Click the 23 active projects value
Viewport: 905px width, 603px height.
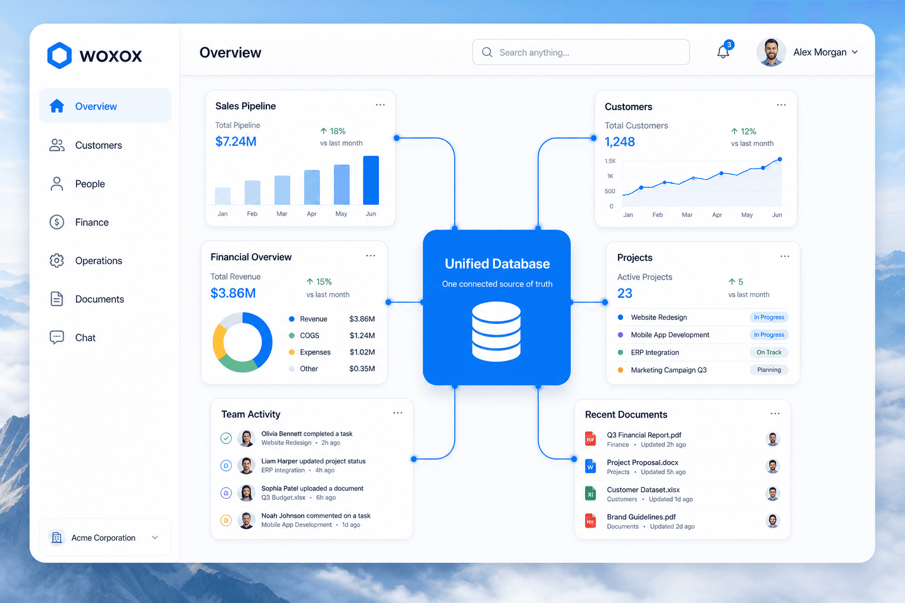(625, 293)
